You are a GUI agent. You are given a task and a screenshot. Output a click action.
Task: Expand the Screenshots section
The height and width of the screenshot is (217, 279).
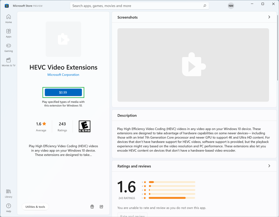coord(269,17)
